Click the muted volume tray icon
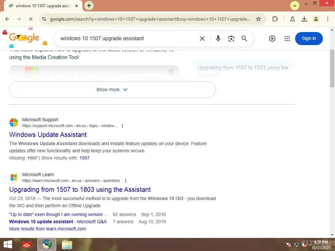The width and height of the screenshot is (335, 251). pyautogui.click(x=304, y=245)
